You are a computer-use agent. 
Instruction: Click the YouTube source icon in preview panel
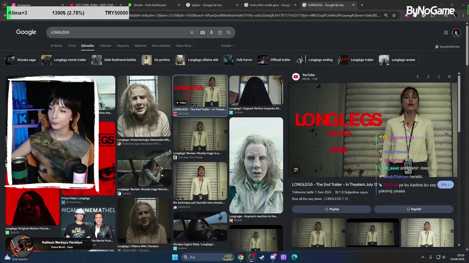click(x=296, y=77)
